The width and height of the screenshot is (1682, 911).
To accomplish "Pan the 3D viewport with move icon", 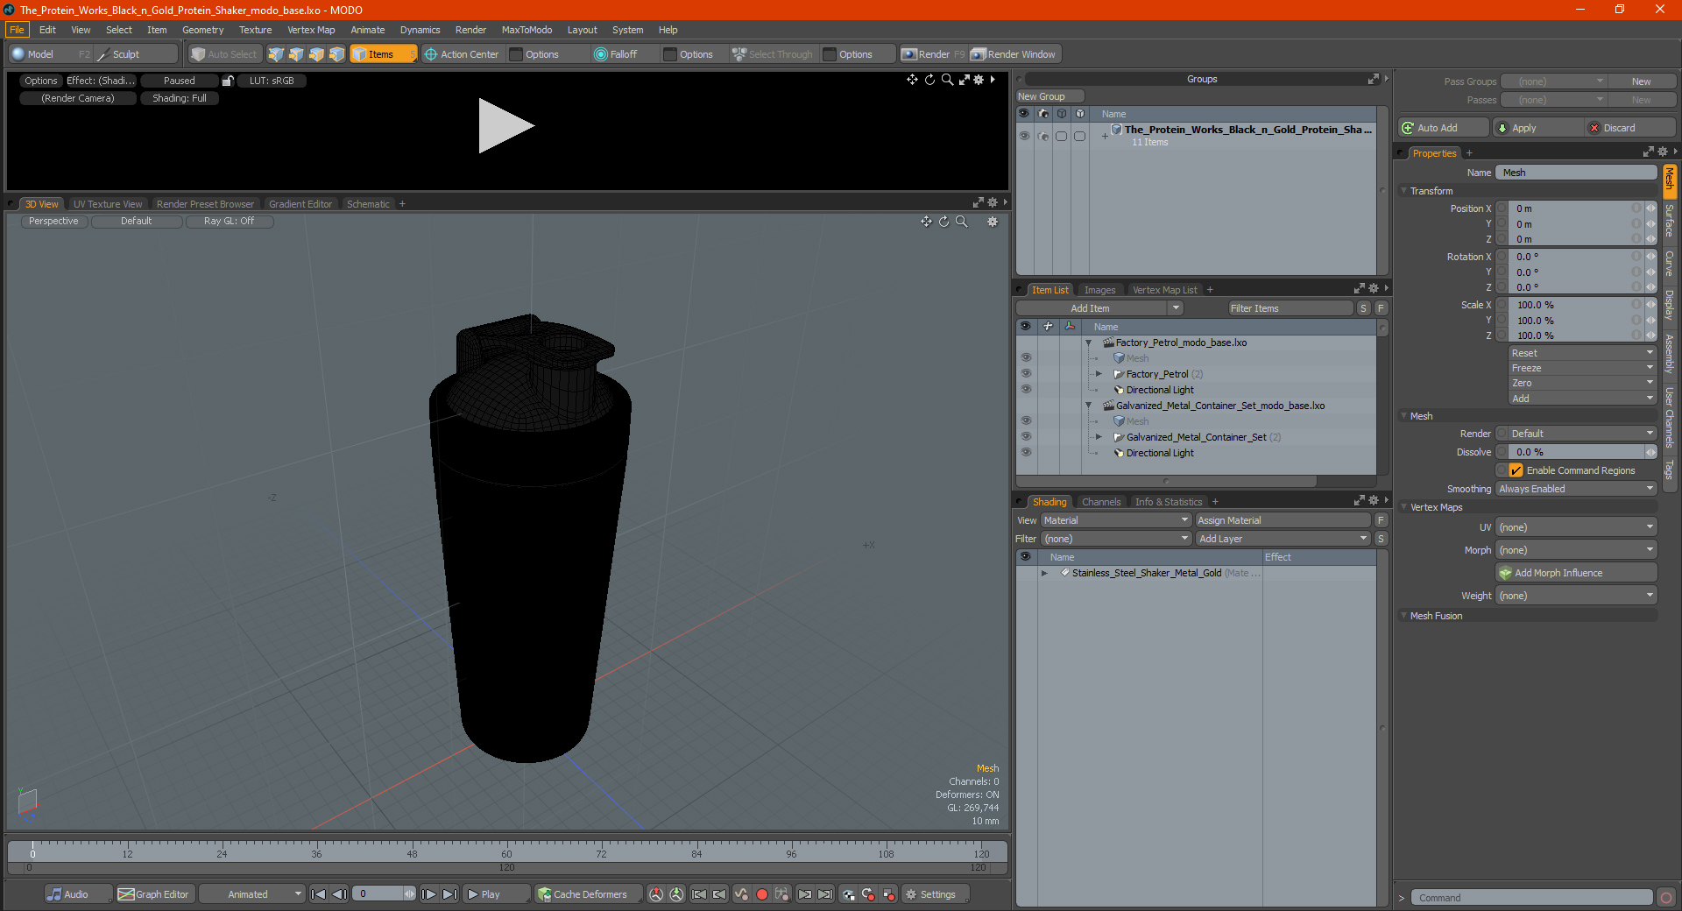I will 926,222.
